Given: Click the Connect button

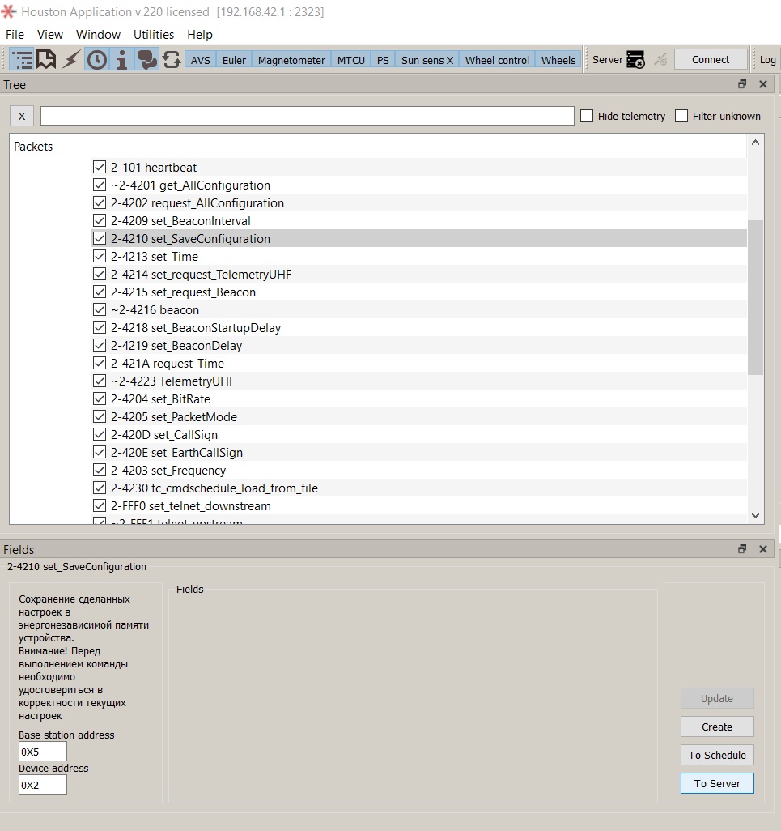Looking at the screenshot, I should point(711,60).
